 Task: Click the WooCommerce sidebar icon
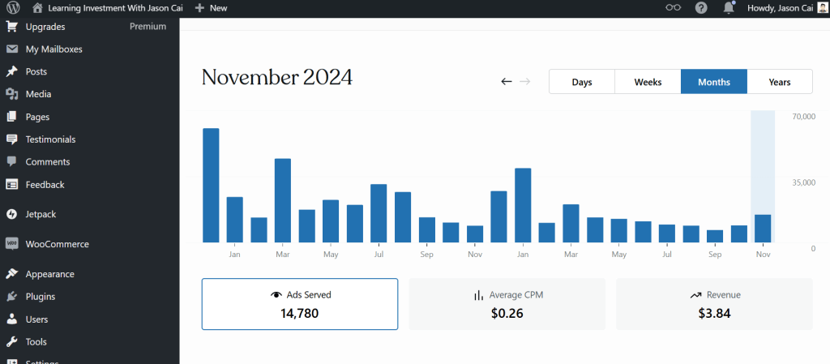tap(12, 244)
